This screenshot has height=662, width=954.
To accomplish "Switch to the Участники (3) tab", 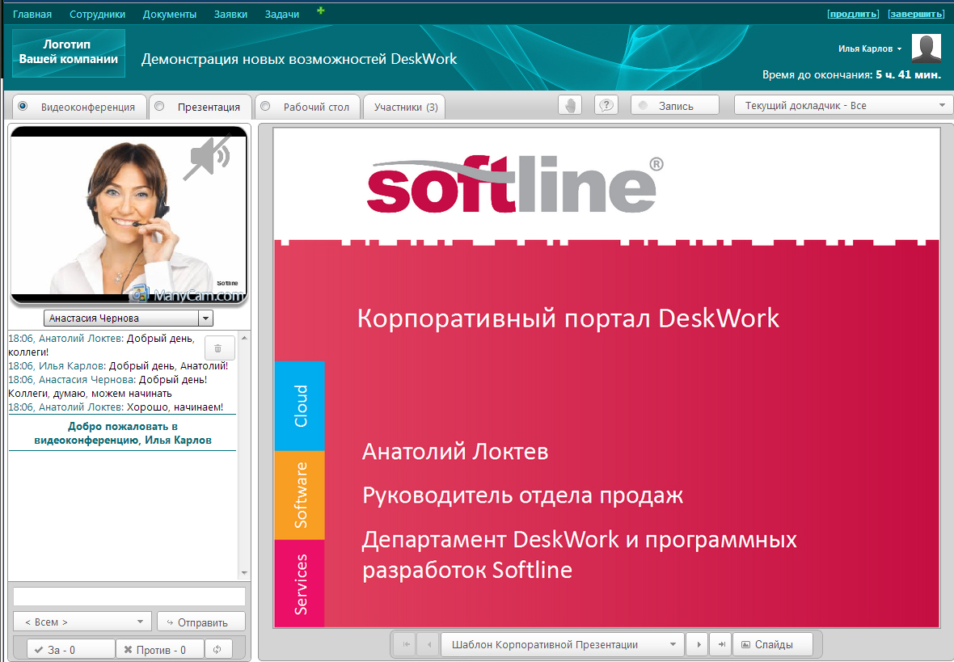I will (404, 107).
